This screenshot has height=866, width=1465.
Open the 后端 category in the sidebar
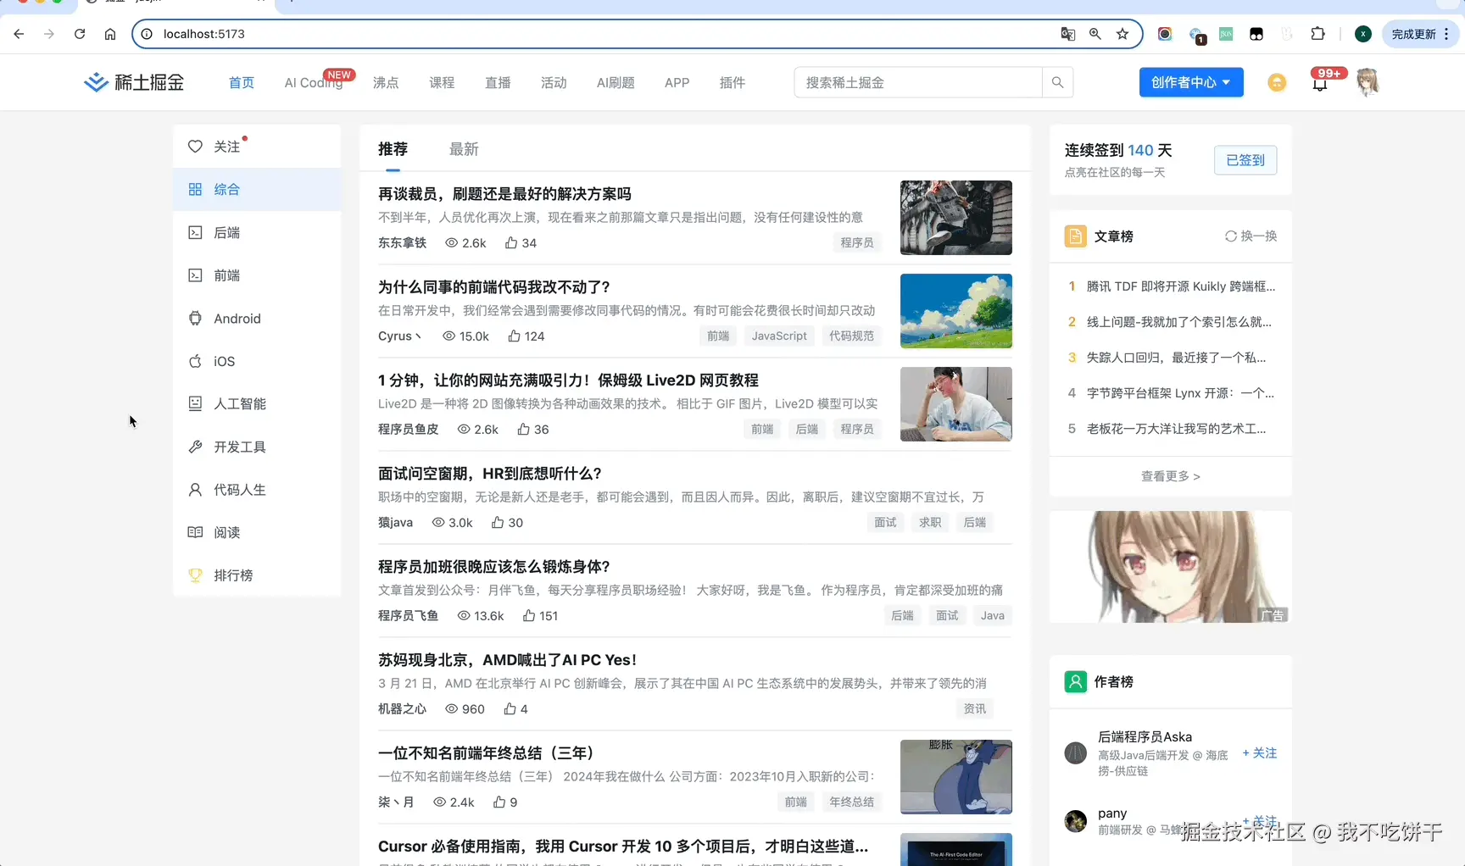pyautogui.click(x=226, y=232)
